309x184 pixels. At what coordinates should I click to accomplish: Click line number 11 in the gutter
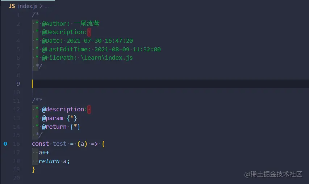17,101
